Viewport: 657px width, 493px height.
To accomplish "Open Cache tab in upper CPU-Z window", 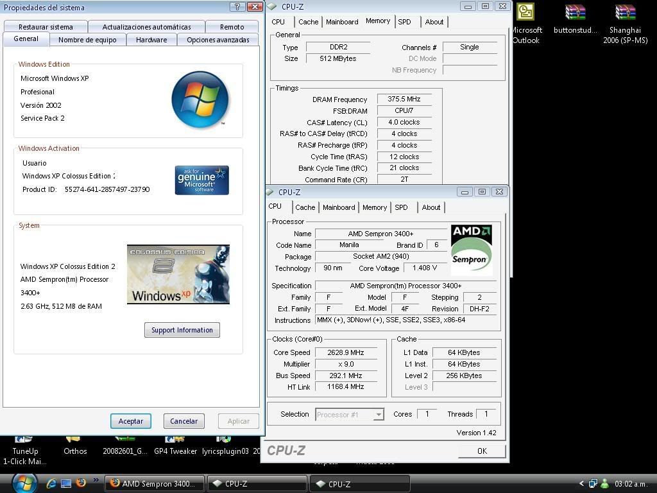I will point(309,22).
